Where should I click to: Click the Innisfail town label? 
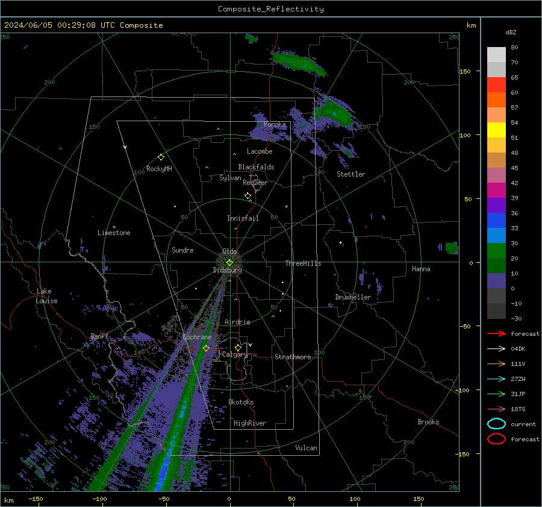pos(243,218)
